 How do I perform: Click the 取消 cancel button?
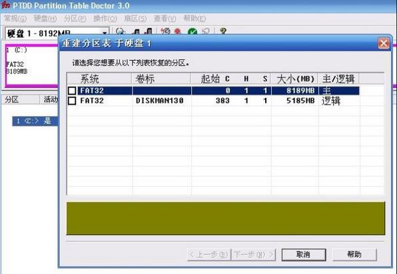point(304,255)
